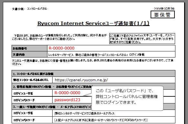Viewport: 188px width, 124px height.
Task: Click the callout bubble about ユーザ名/パスワード
Action: [127, 98]
